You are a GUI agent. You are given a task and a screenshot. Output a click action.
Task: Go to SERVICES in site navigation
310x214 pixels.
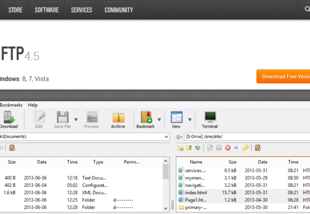click(81, 10)
